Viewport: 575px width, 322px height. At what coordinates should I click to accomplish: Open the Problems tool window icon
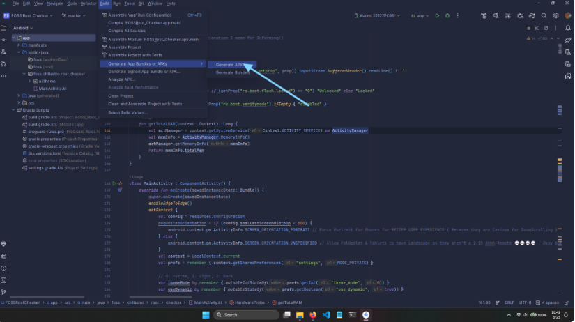pyautogui.click(x=3, y=268)
